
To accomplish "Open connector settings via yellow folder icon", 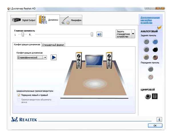I will (159, 28).
